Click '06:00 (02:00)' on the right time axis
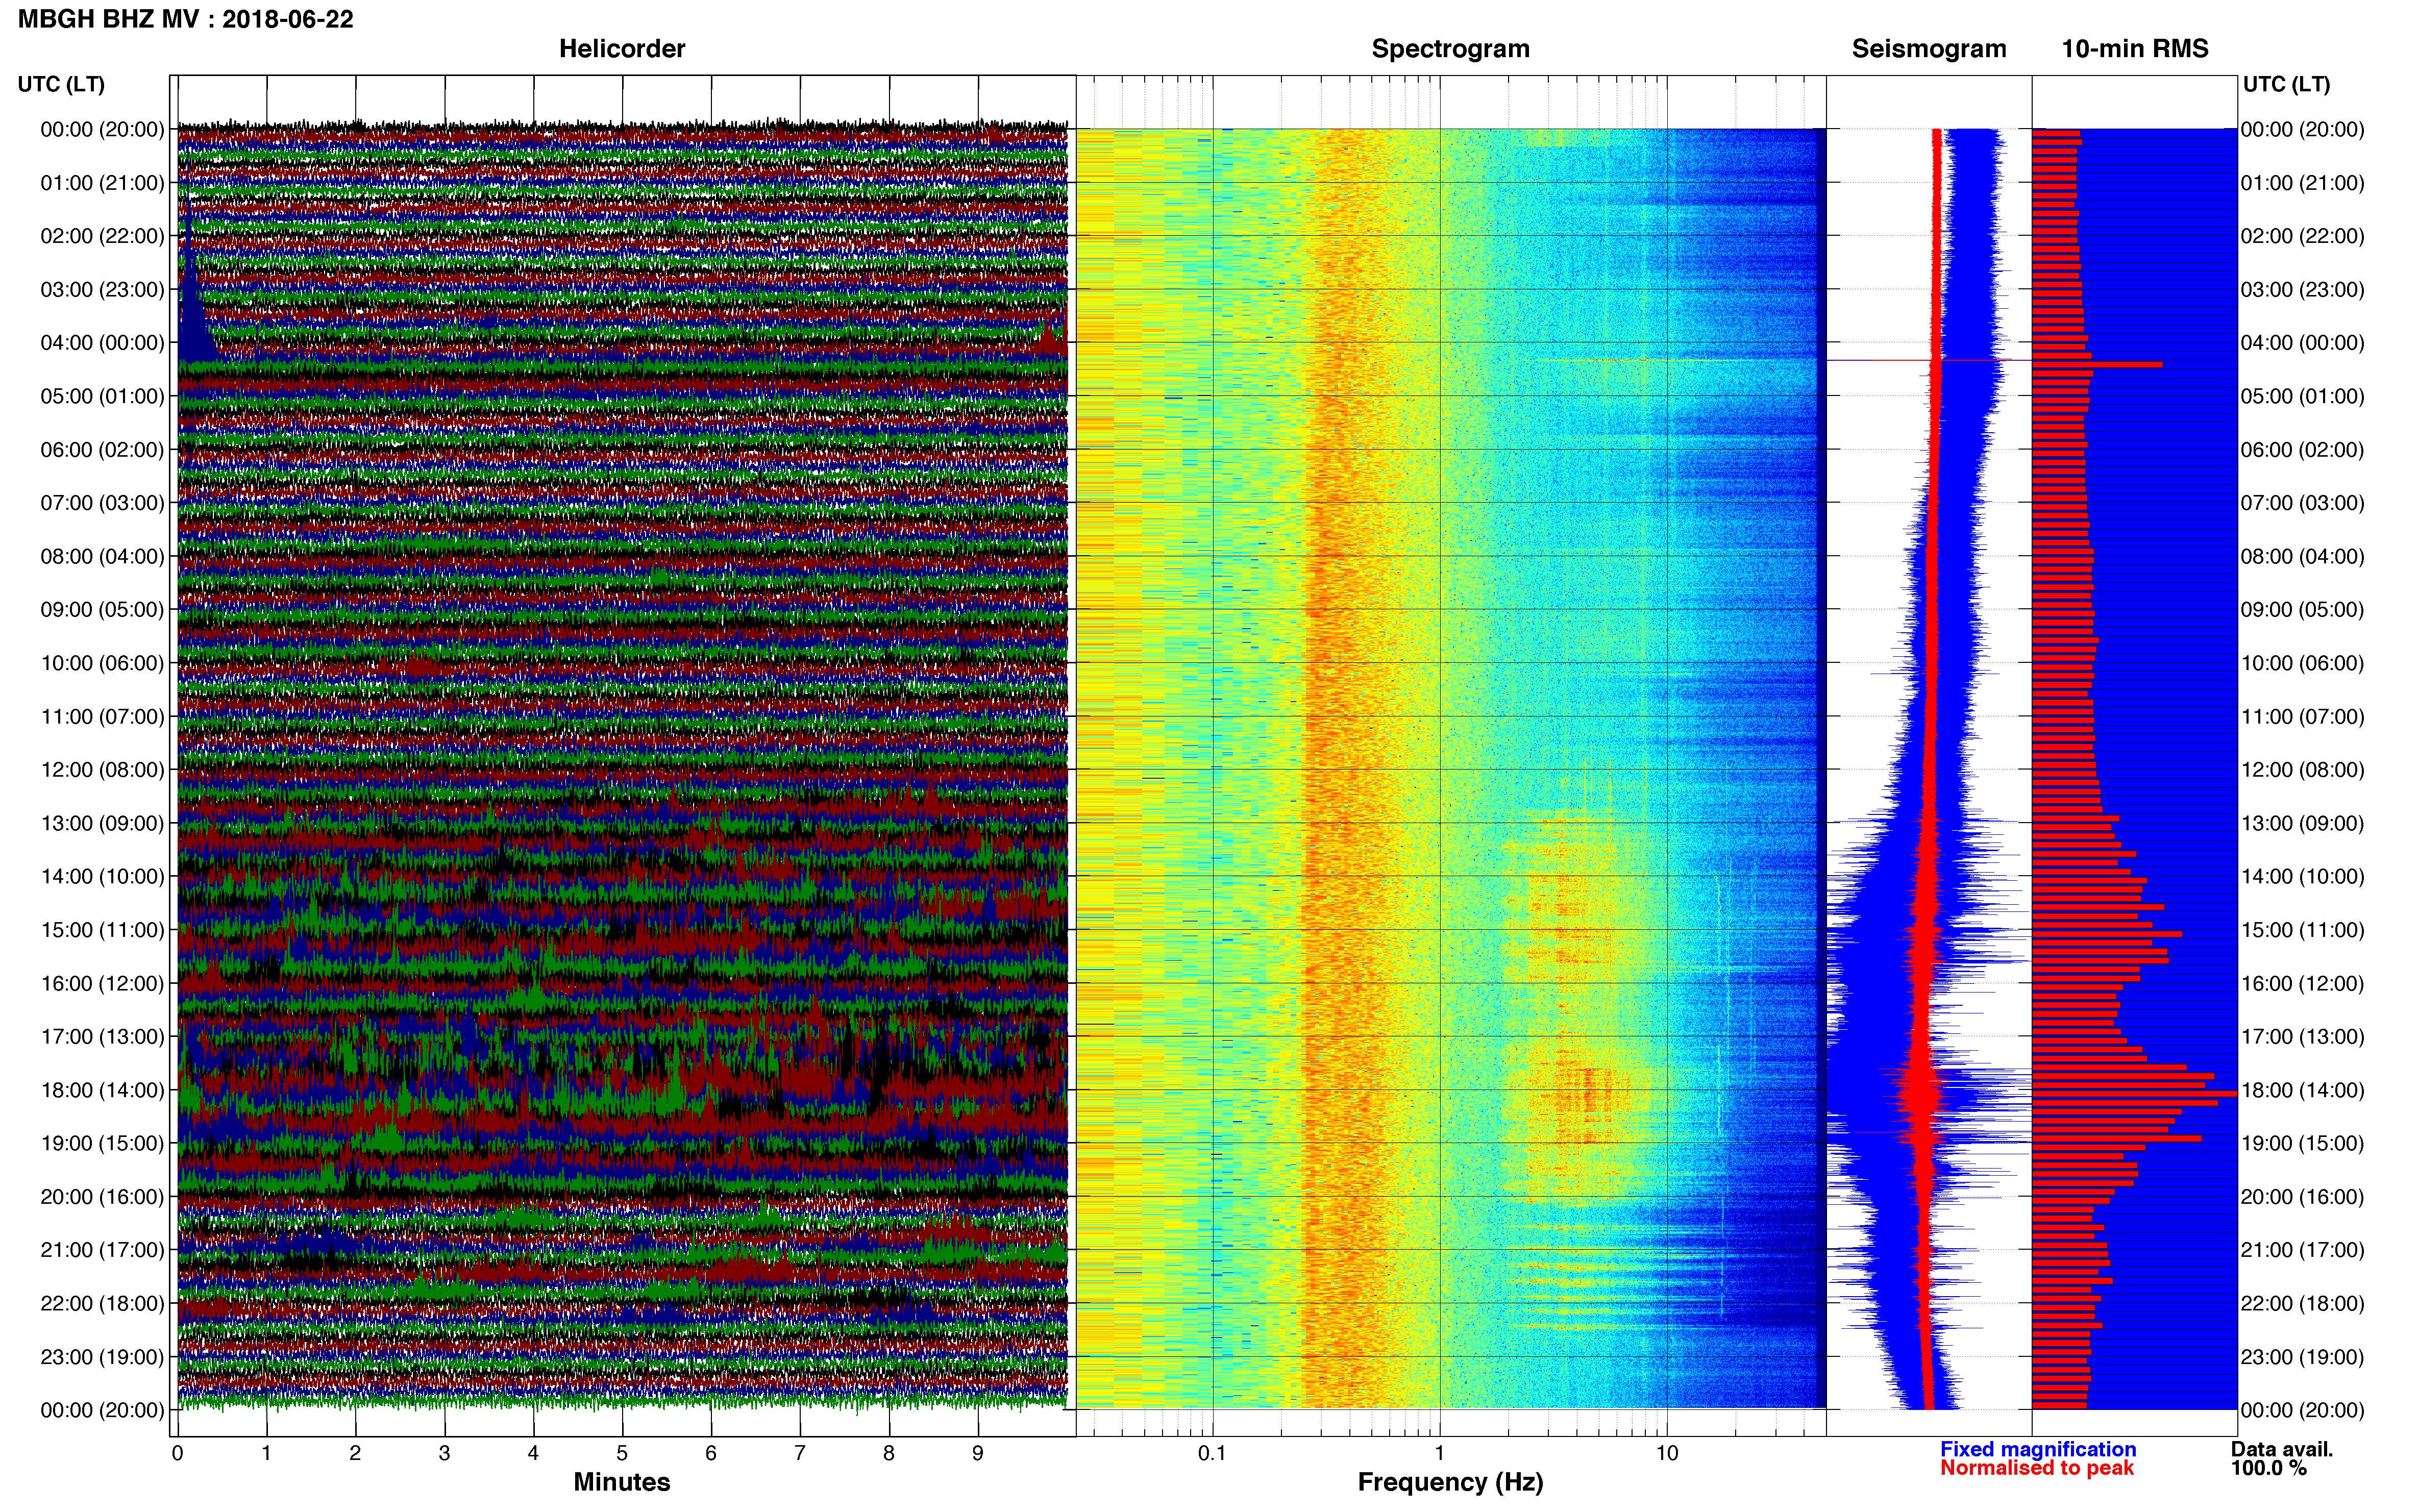This screenshot has width=2419, height=1512. (2303, 450)
